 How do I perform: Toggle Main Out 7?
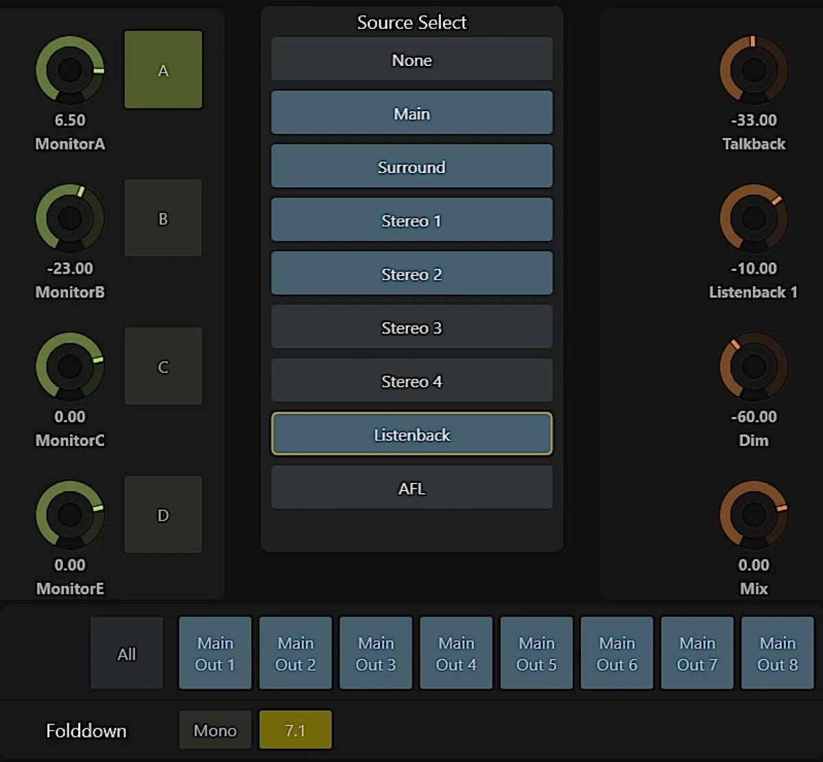[697, 653]
